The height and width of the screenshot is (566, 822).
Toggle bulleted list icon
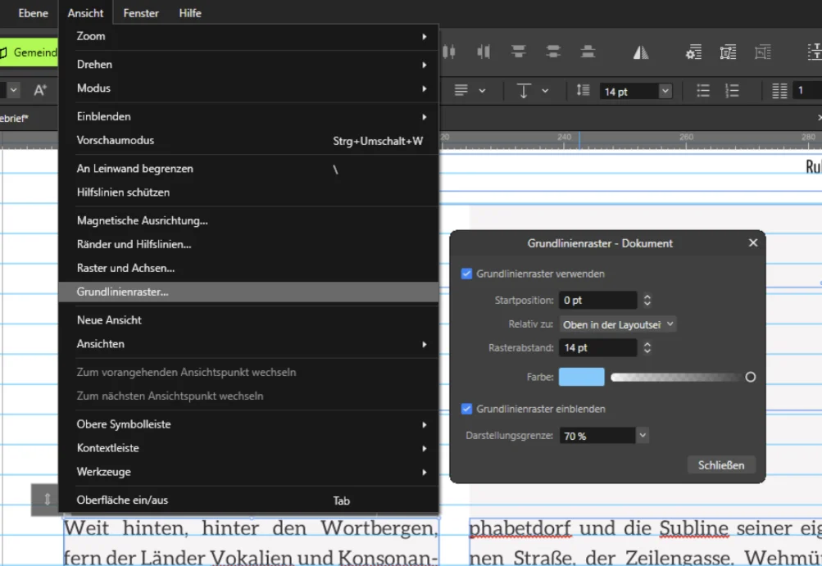coord(703,91)
